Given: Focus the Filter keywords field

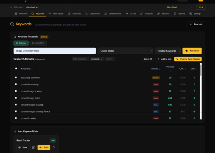Looking at the screenshot, I should 80,59.
